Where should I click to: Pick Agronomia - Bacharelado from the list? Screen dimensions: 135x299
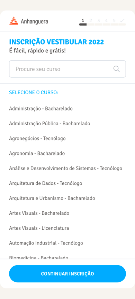coord(37,153)
